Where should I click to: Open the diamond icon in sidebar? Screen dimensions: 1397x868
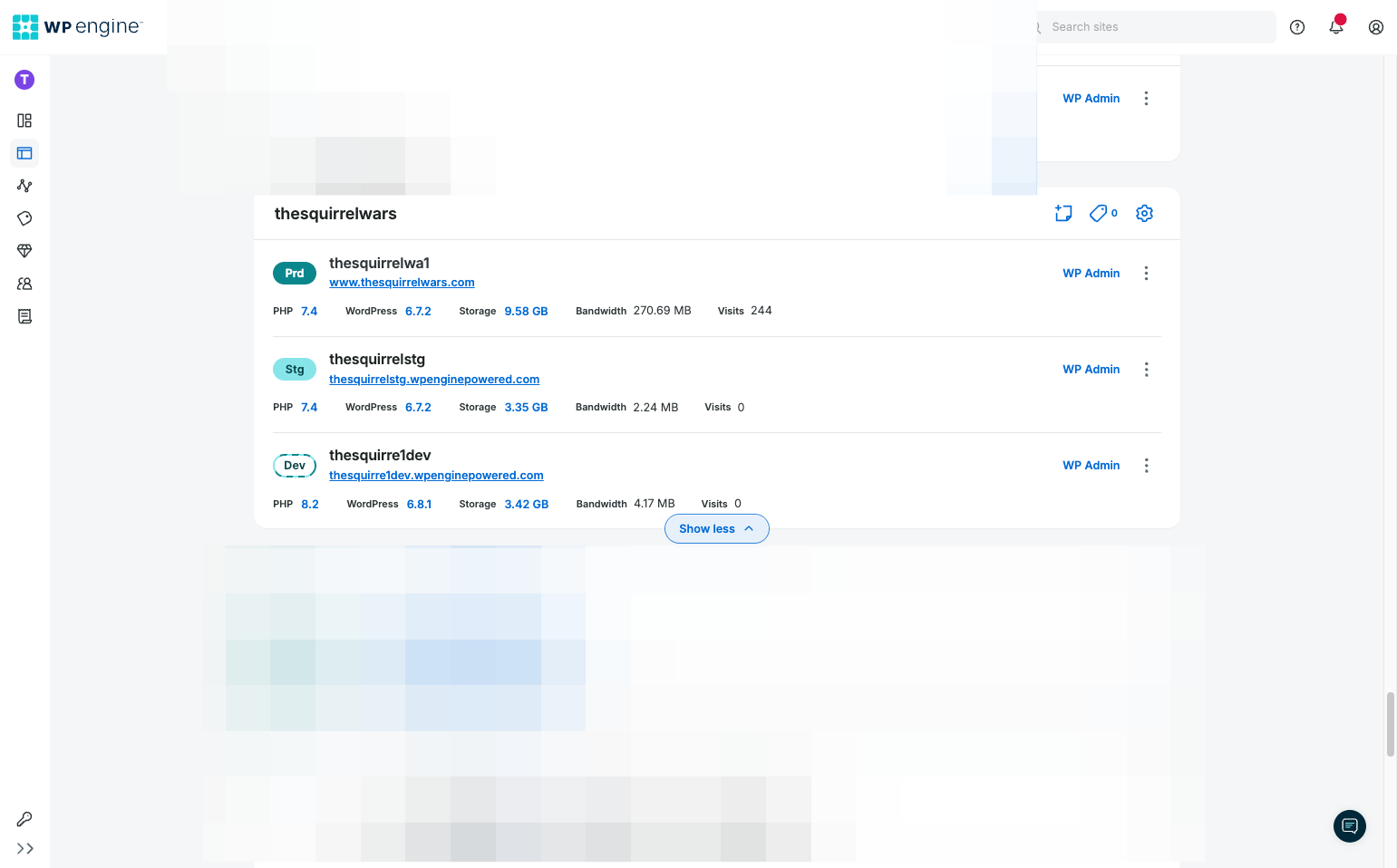24,251
